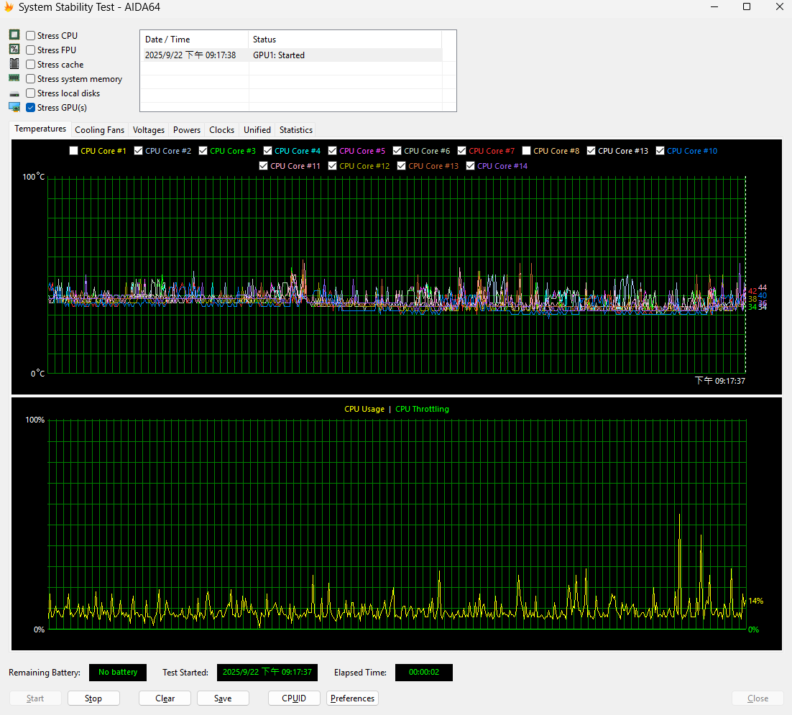Click the FPU percent icon beside Stress FPU
This screenshot has width=792, height=715.
pos(14,50)
